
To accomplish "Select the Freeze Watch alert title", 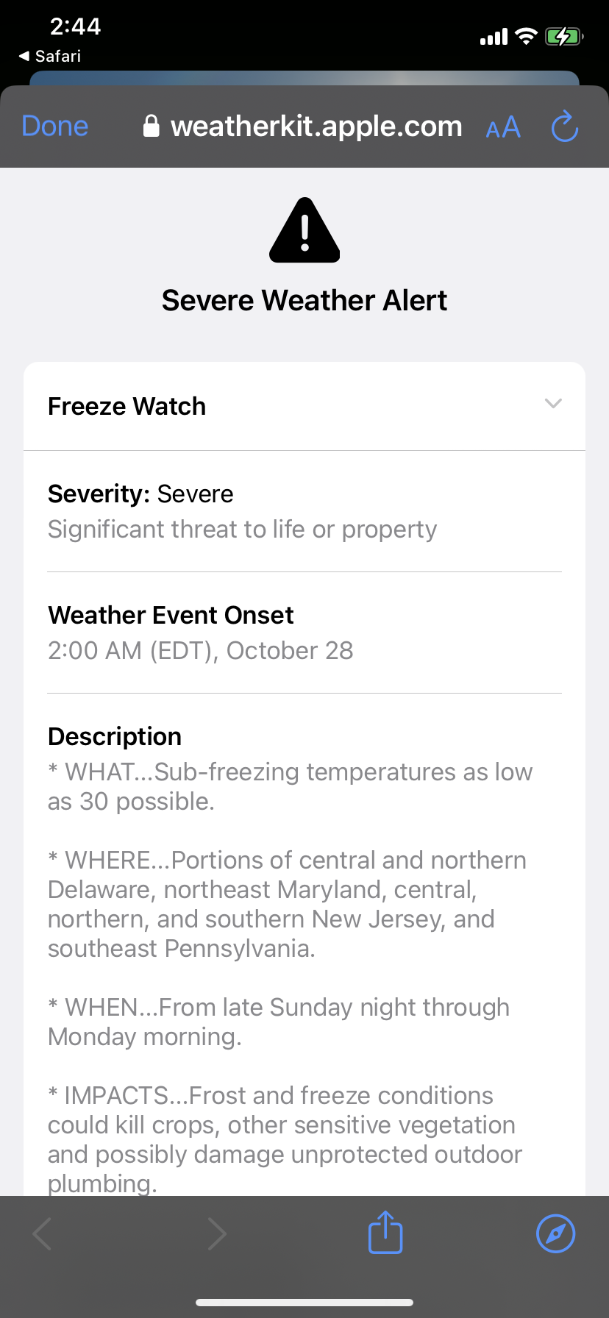I will point(127,406).
